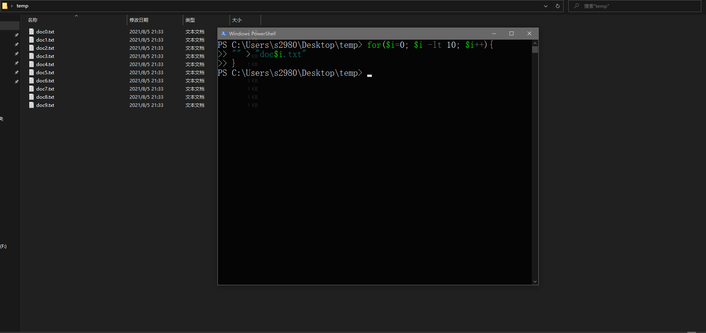Click the 文本文档 type cell of doc2.txt
This screenshot has height=333, width=706.
pos(195,48)
